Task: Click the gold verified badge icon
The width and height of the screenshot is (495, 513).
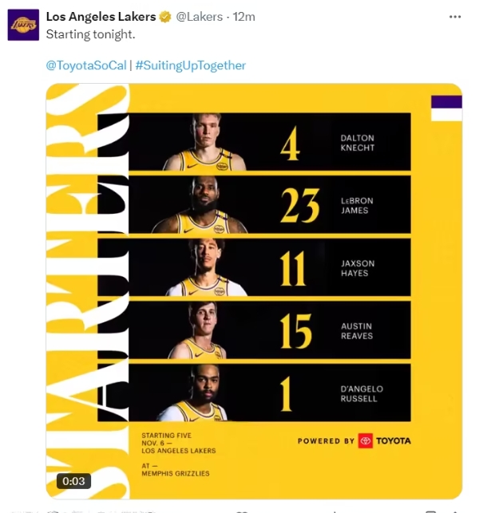Action: (x=165, y=17)
